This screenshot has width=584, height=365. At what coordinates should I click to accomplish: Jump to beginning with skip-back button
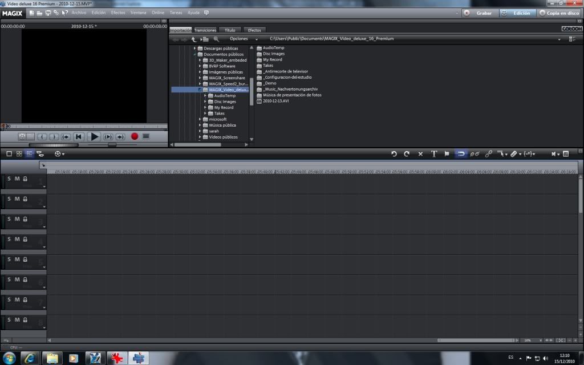(x=78, y=137)
